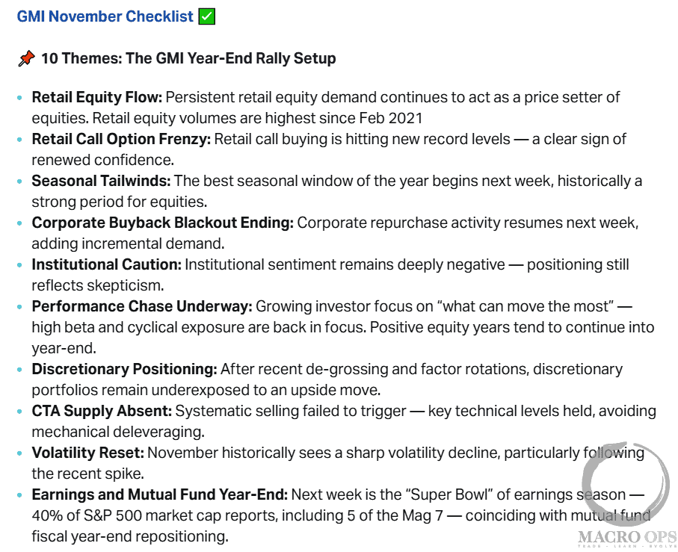Click the red pushpin icon
Image resolution: width=678 pixels, height=552 pixels.
coord(26,58)
